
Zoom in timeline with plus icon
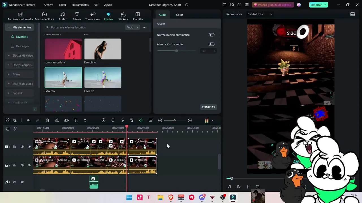click(x=190, y=120)
